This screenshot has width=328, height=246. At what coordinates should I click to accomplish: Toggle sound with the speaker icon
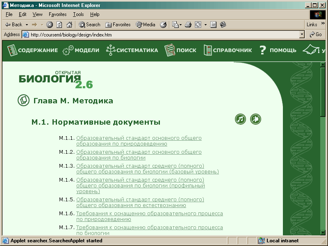(x=255, y=119)
